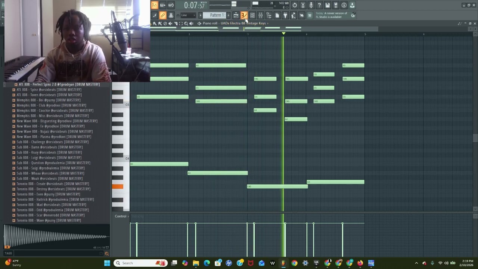Select ATL 808 - Perfect Spinz 2.0 sample
This screenshot has height=269, width=478.
pyautogui.click(x=59, y=84)
